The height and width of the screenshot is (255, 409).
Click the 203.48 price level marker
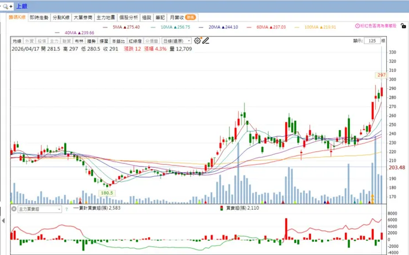click(x=396, y=167)
